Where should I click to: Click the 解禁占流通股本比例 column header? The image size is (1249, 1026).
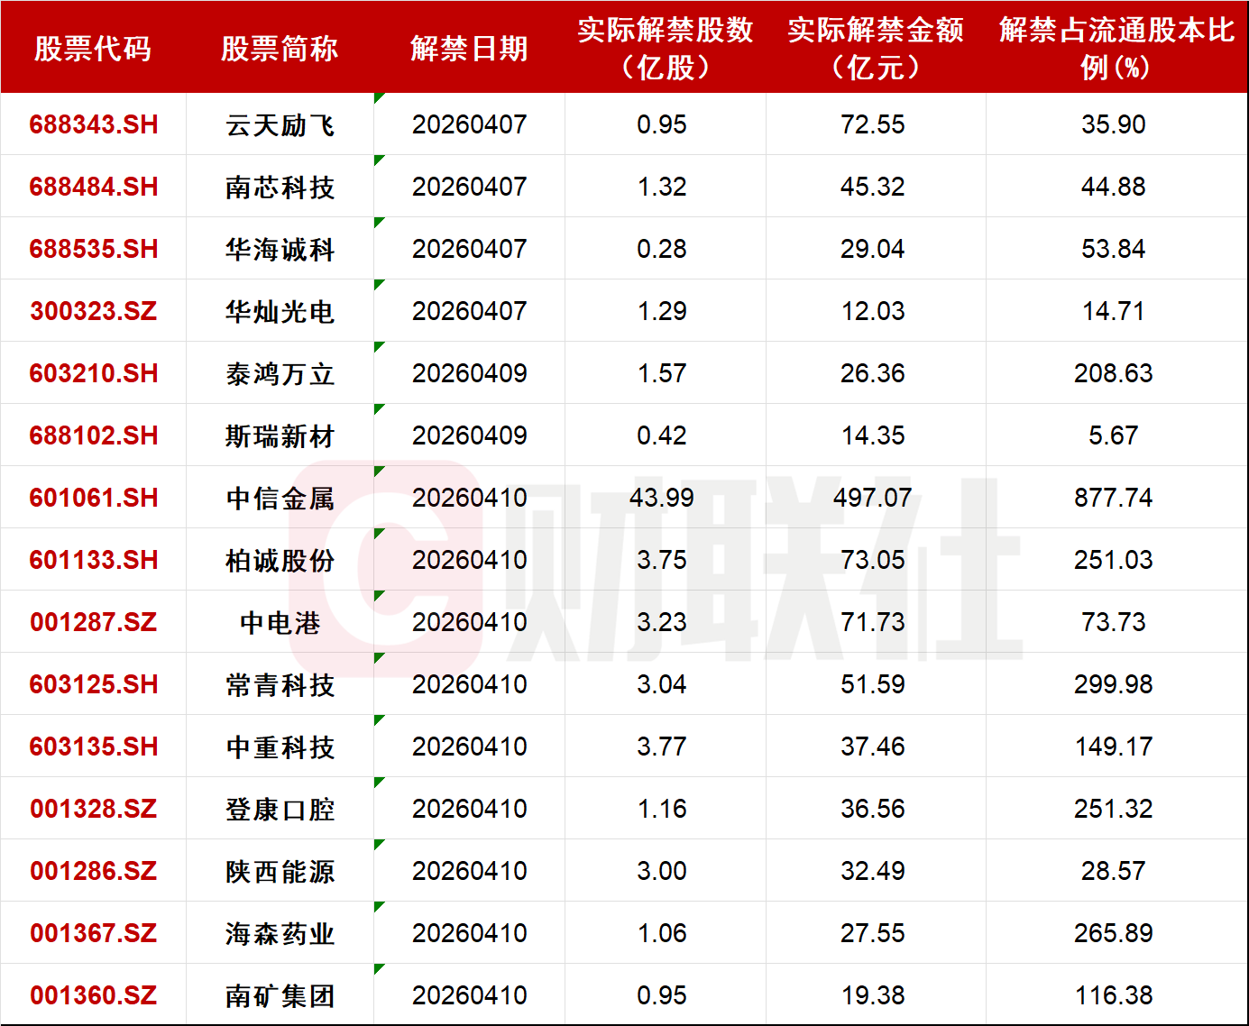1116,49
